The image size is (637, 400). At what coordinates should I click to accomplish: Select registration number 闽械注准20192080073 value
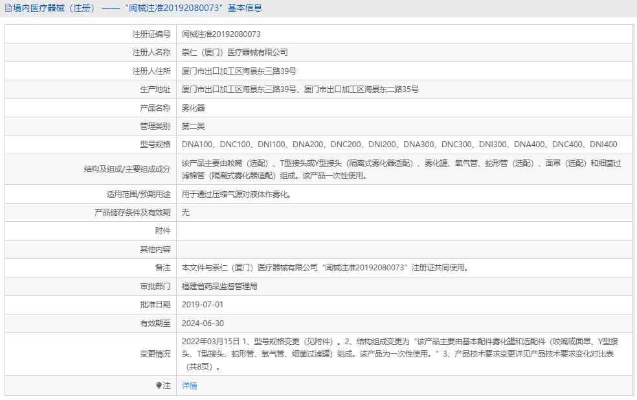tap(221, 34)
